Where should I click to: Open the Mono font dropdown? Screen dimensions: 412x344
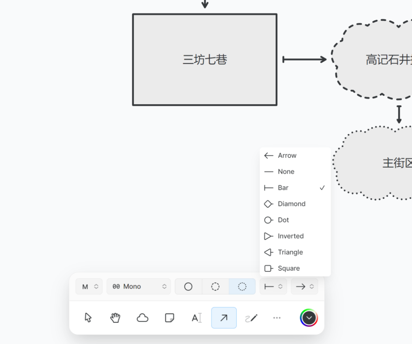point(139,286)
